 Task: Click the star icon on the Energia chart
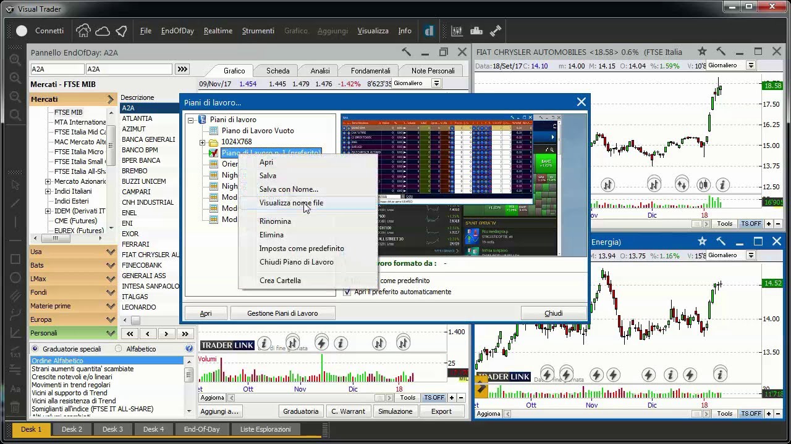pos(702,242)
